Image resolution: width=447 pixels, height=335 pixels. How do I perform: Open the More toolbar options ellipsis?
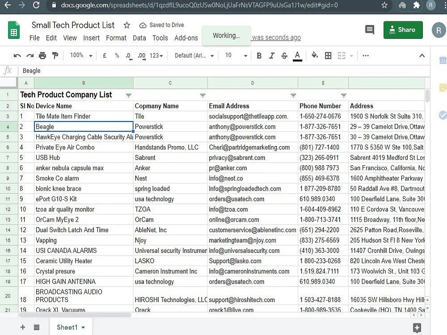click(366, 55)
